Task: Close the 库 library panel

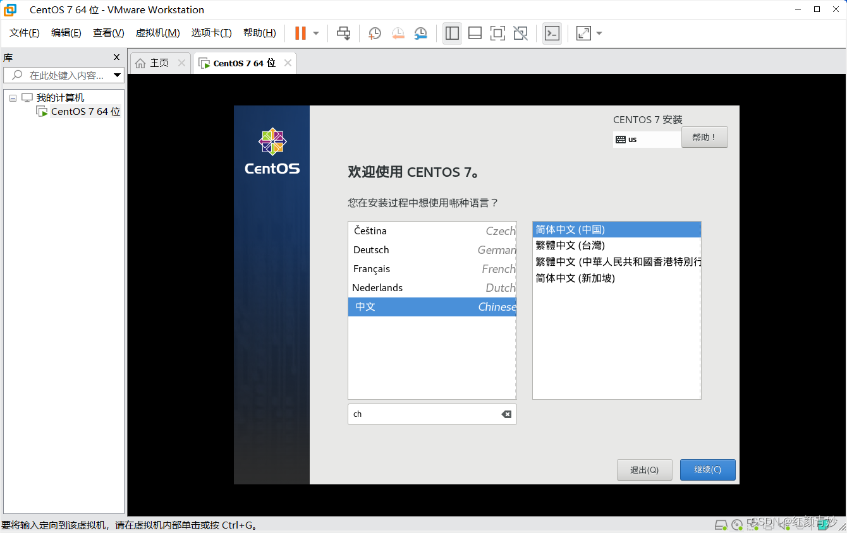Action: (x=116, y=57)
